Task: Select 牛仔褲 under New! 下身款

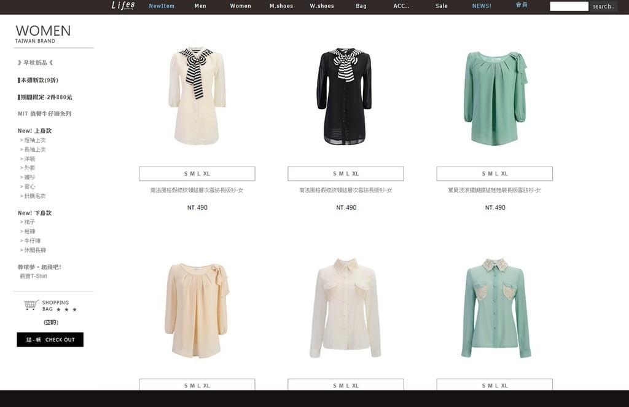Action: (x=32, y=240)
